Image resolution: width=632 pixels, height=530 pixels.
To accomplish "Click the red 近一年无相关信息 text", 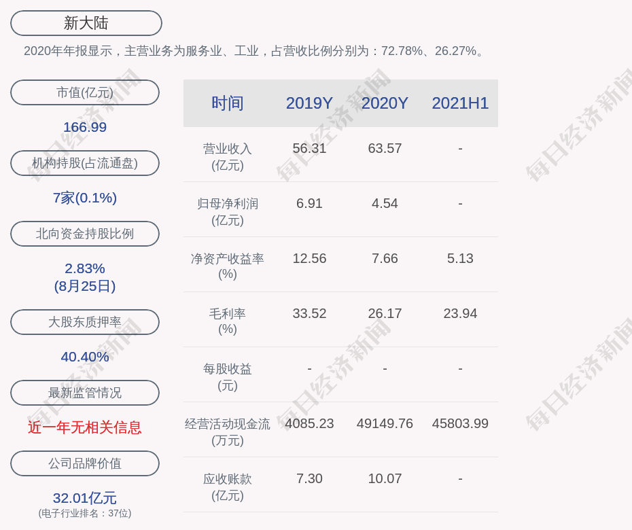I will 85,427.
